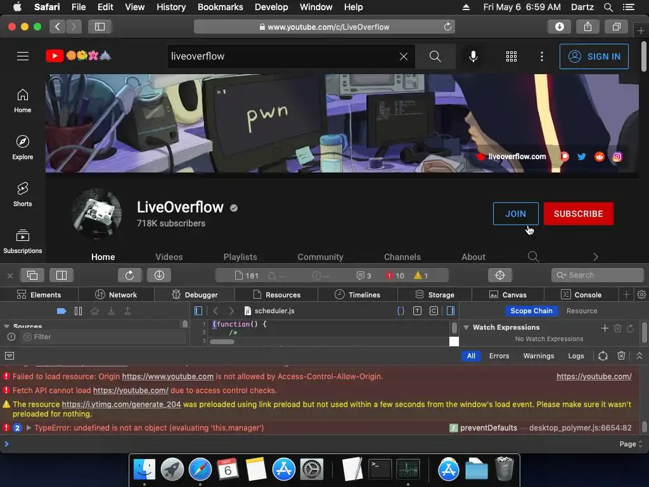
Task: Open the Elements inspector tab
Action: (39, 295)
